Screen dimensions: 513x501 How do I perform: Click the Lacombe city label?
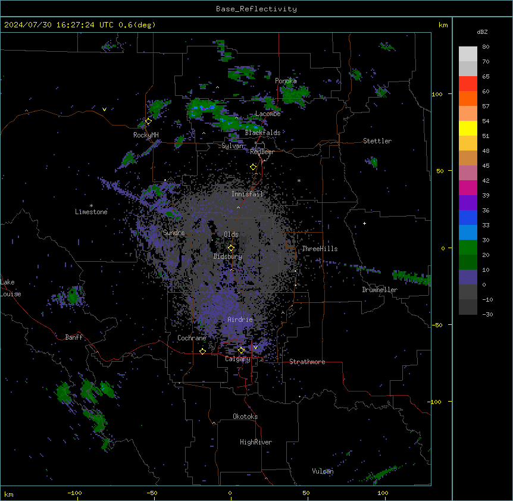[268, 114]
